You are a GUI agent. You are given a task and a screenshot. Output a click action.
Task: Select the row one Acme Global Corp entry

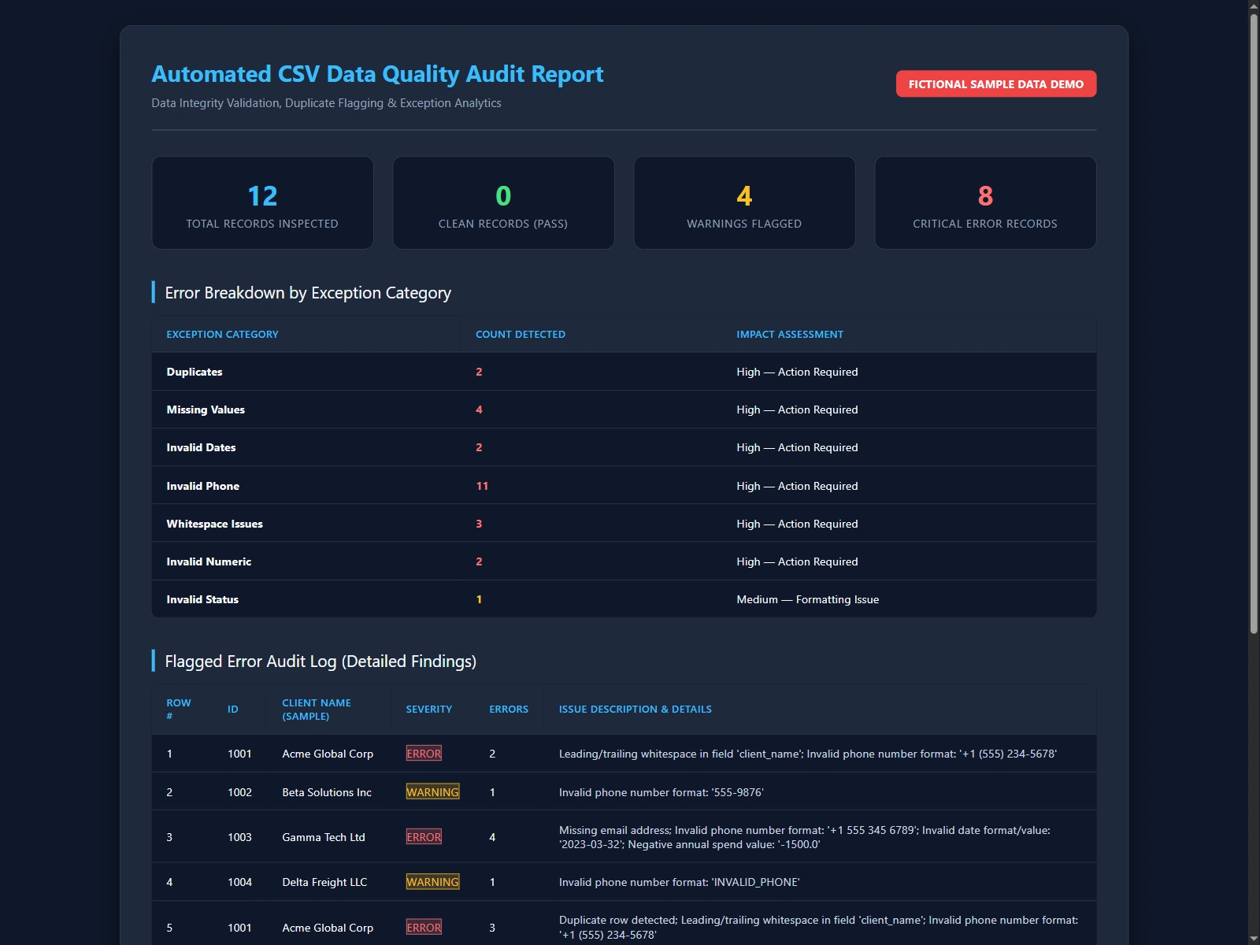point(624,754)
